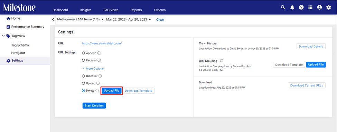Go to Dashboard menu

click(x=60, y=10)
